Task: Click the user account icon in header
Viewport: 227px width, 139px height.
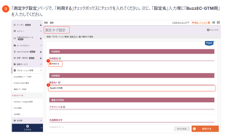Action: pos(218,23)
